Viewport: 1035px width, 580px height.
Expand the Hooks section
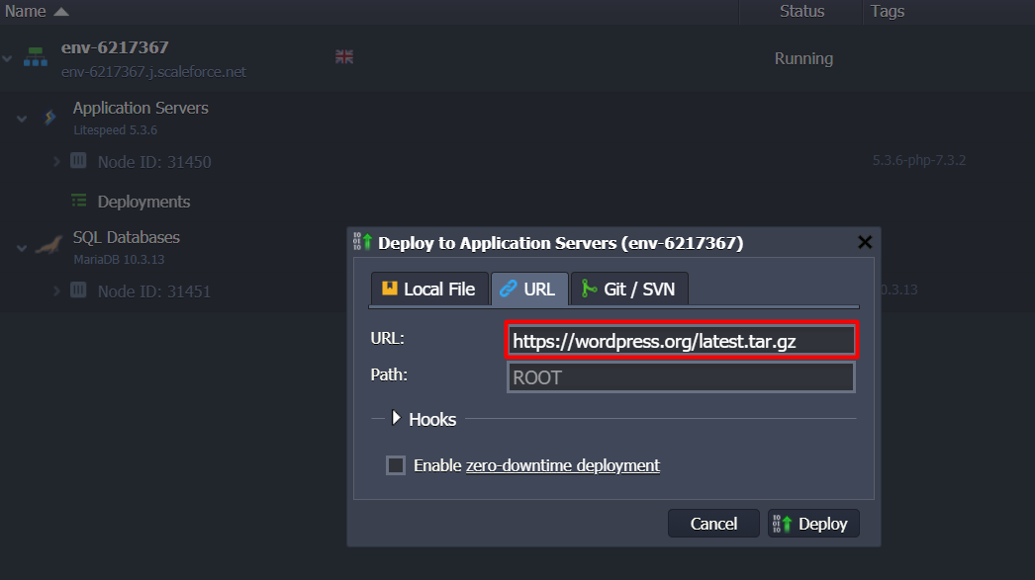[x=397, y=418]
